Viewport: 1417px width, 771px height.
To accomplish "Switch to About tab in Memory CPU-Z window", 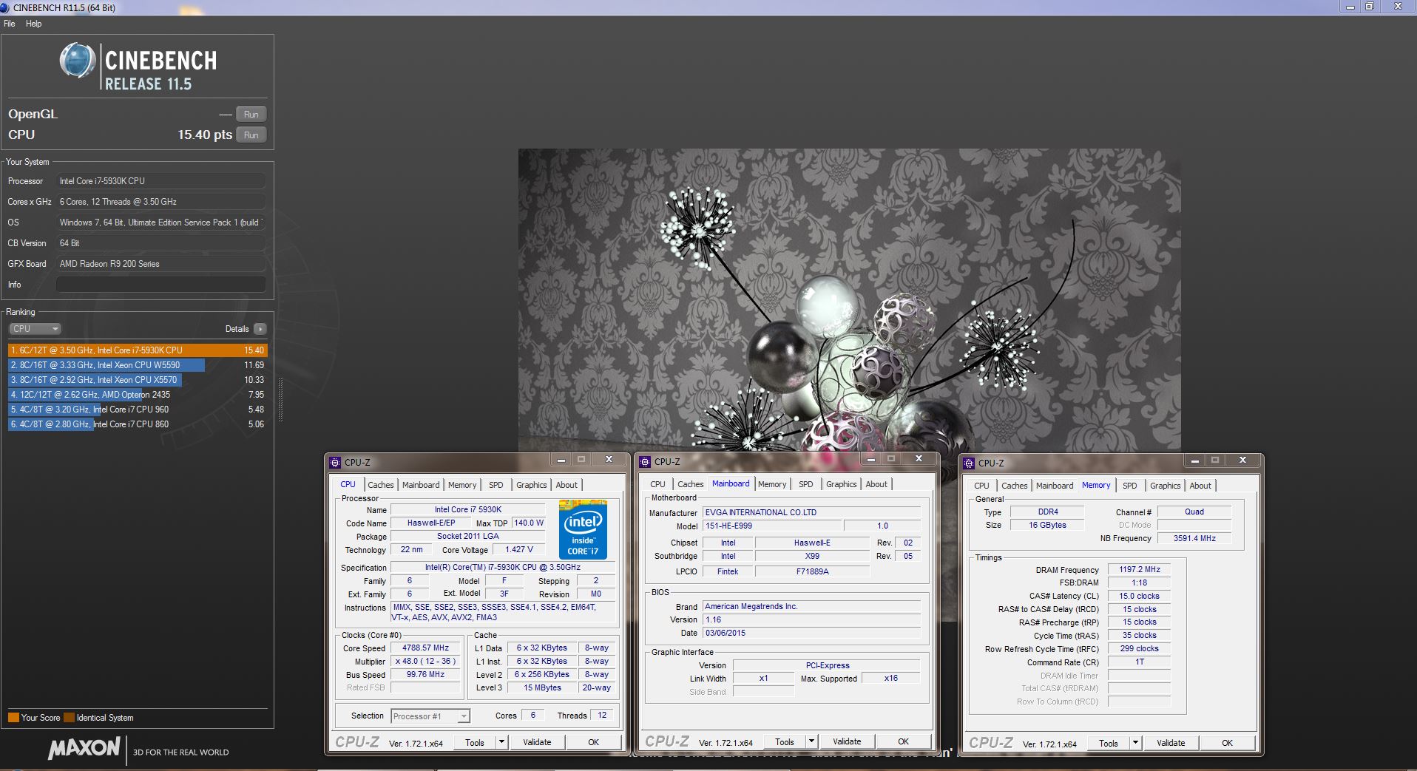I will 1201,486.
